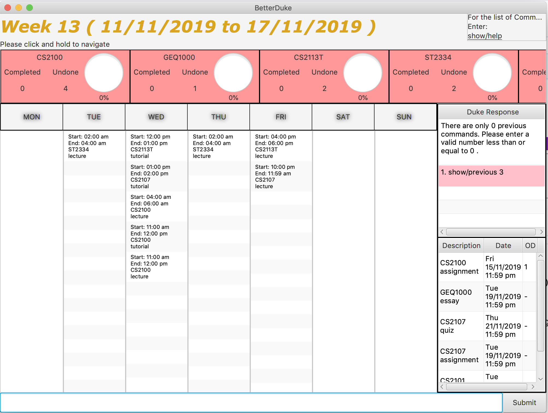Screen dimensions: 548x413
Task: Sort by the Description column header
Action: (x=461, y=246)
